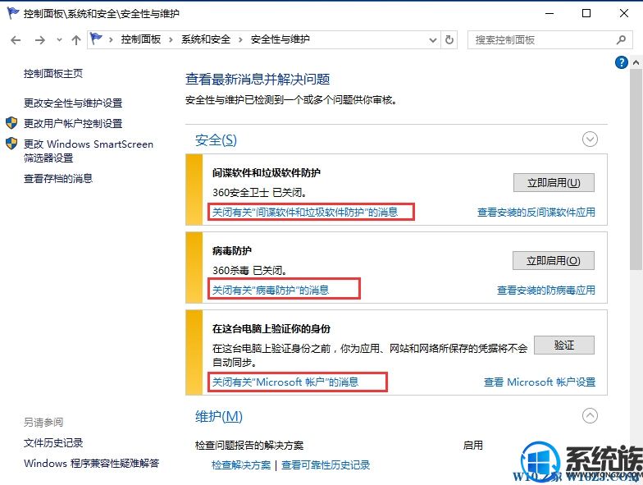Open 更改安全性与维护设置 link
643x485 pixels.
(x=73, y=103)
